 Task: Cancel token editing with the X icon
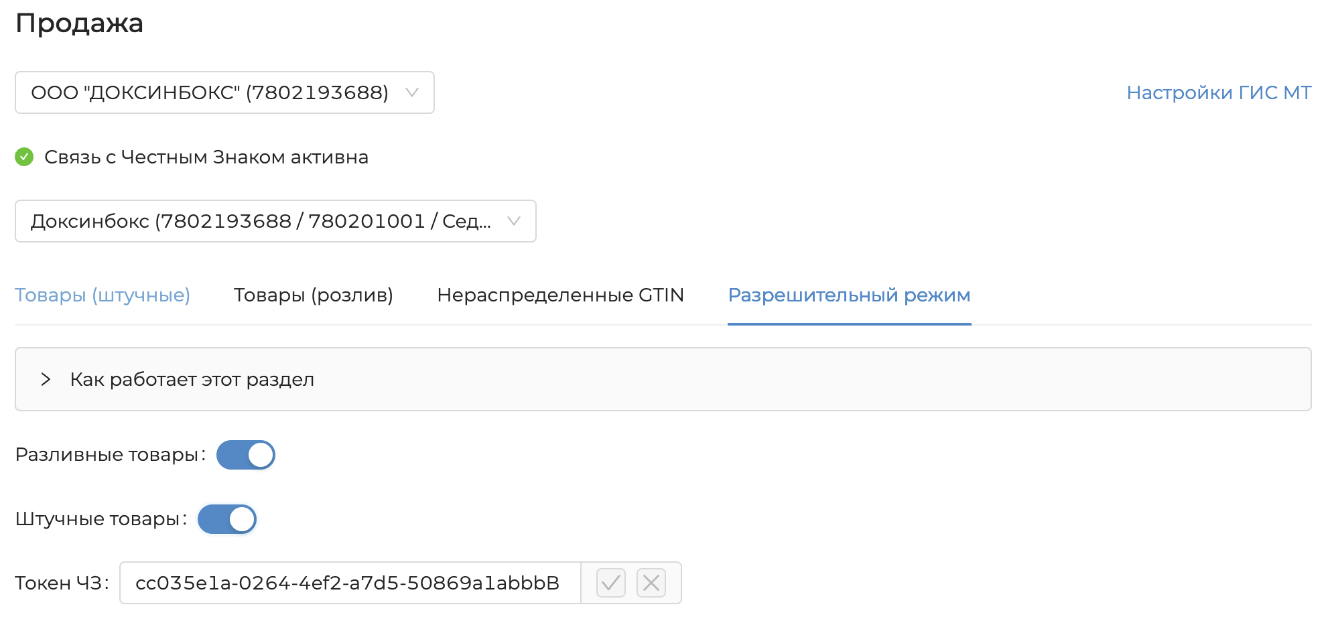[651, 583]
